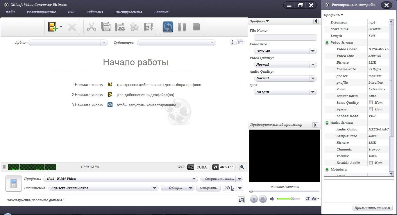
Task: Click the Remove (X) toolbar icon
Action: coord(72,27)
